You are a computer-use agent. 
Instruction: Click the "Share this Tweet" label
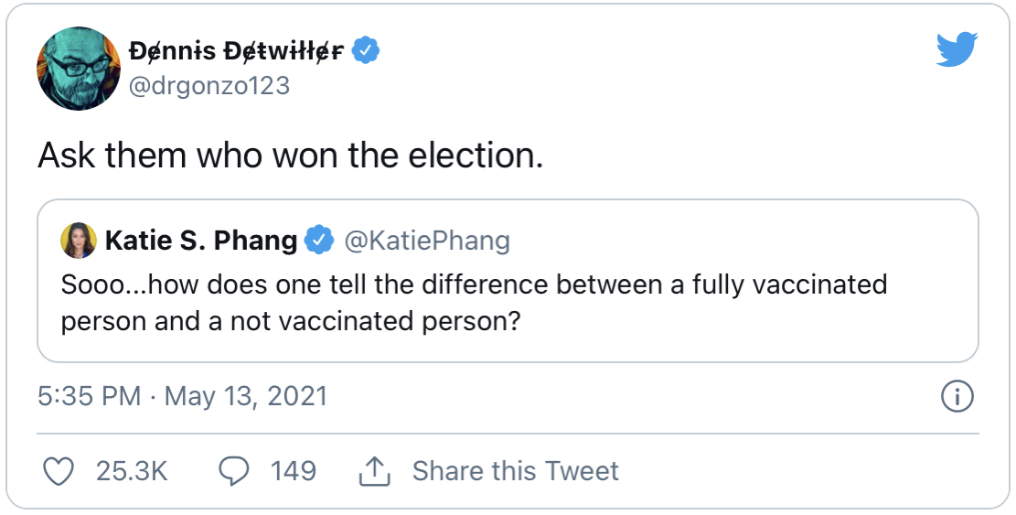(x=515, y=471)
